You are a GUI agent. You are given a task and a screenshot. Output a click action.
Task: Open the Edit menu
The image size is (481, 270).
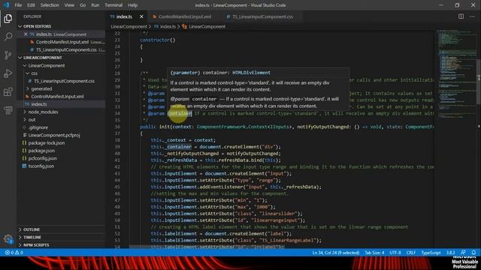(x=31, y=5)
